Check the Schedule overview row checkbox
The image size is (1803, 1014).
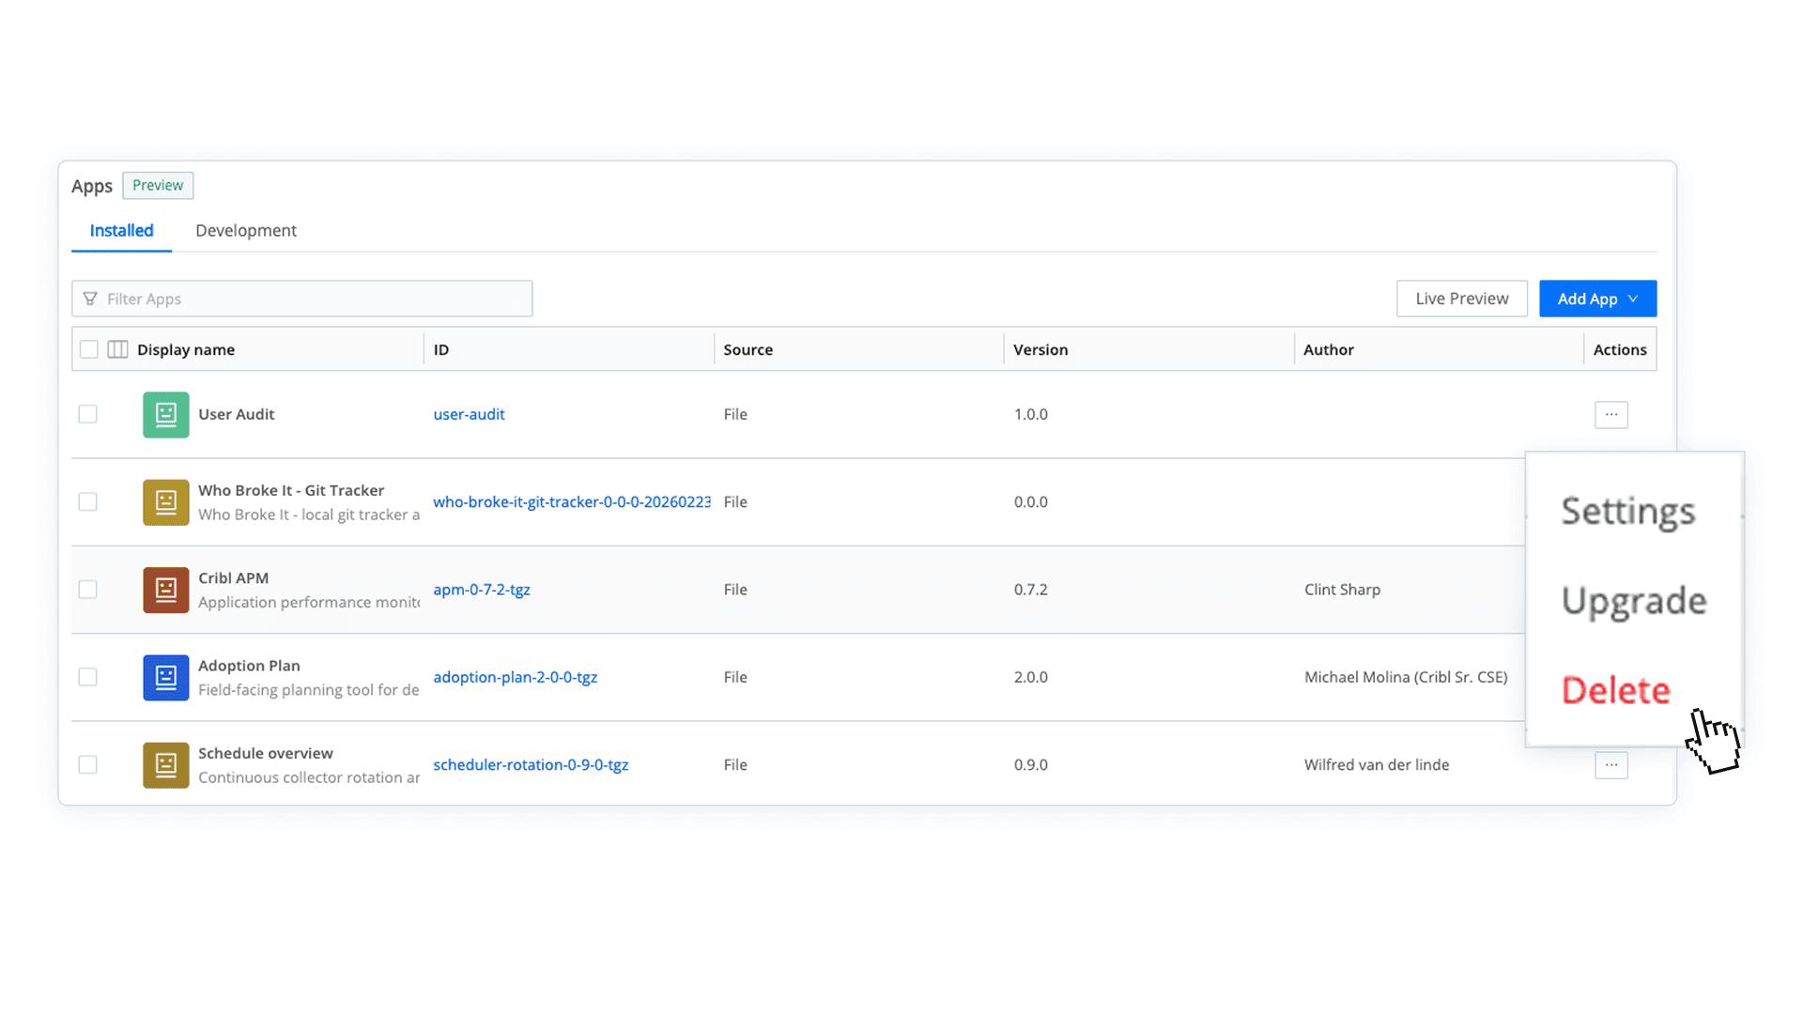(87, 764)
